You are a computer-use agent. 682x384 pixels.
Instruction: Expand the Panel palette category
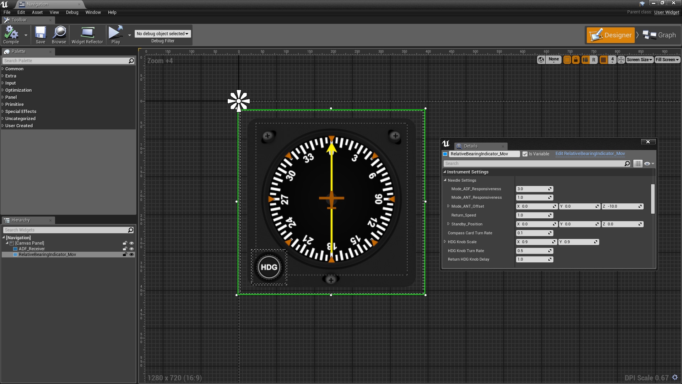click(x=3, y=97)
